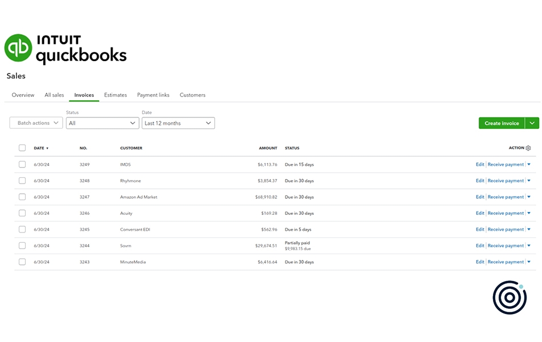Edit the Amazon Ad Market invoice

[x=480, y=197]
